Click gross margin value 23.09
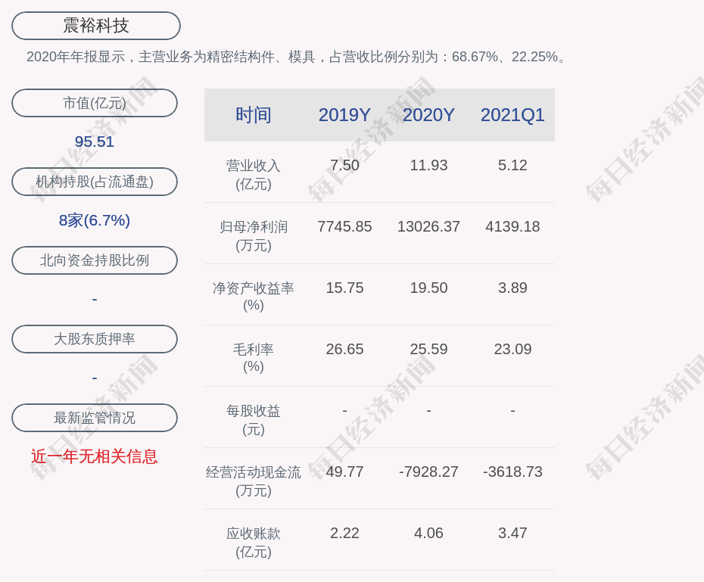 pyautogui.click(x=512, y=349)
